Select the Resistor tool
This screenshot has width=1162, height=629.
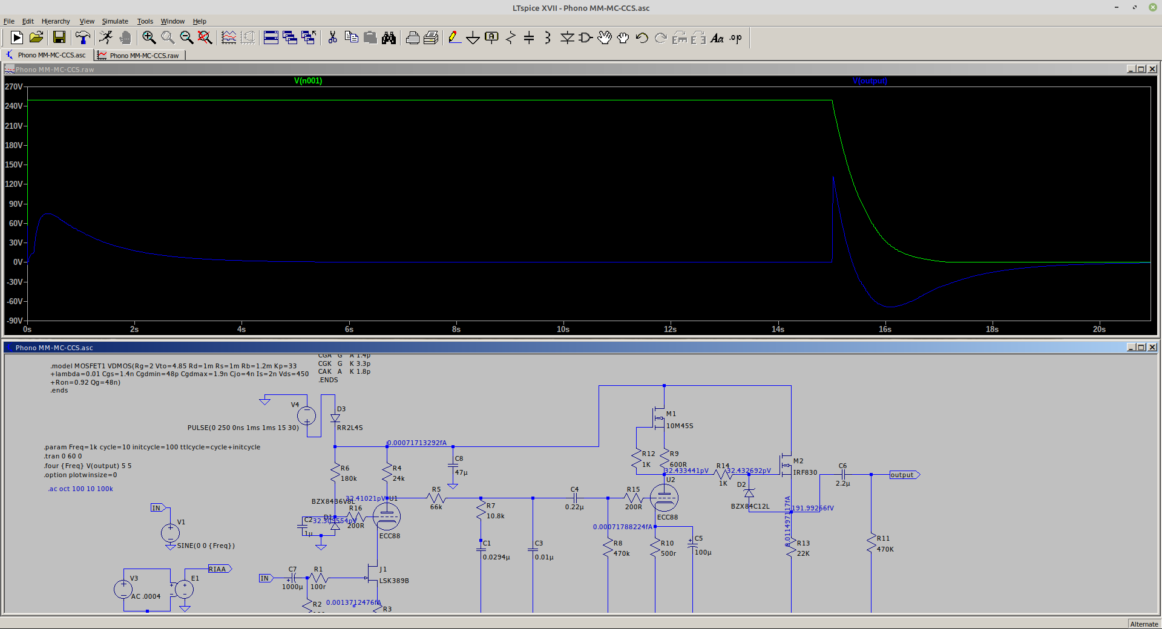(x=510, y=37)
